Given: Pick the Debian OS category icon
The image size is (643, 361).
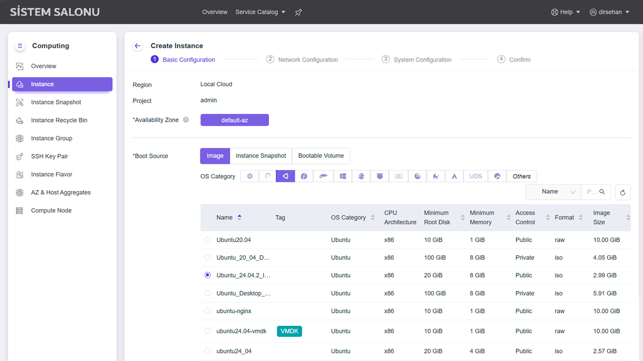Looking at the screenshot, I should click(268, 176).
